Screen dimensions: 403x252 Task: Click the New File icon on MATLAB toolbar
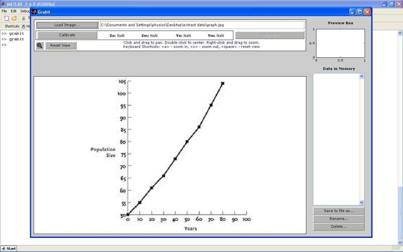click(x=6, y=18)
